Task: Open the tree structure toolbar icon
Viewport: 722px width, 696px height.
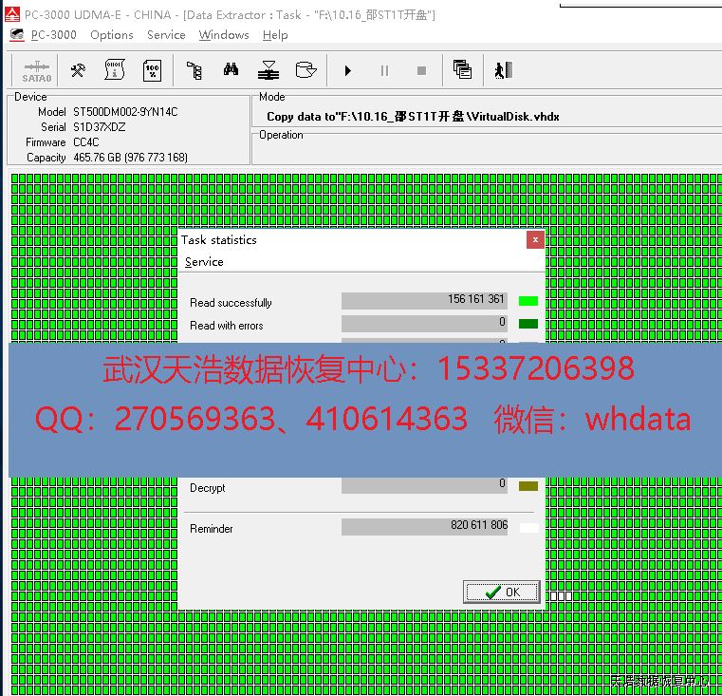Action: [194, 70]
